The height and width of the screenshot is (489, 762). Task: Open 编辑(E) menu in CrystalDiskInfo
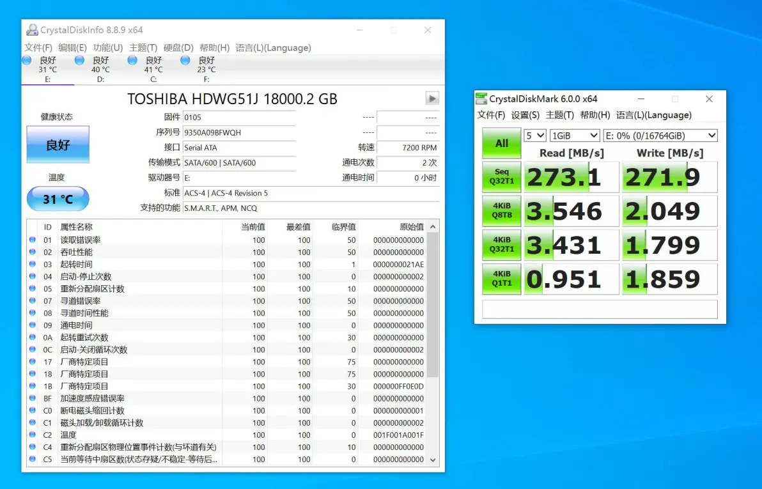click(72, 48)
